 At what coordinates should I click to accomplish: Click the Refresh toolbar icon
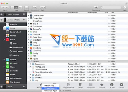click(x=27, y=7)
